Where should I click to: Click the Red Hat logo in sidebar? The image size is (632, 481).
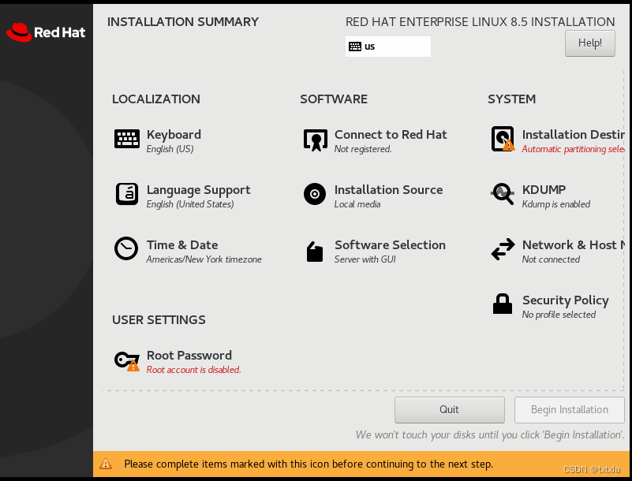(x=46, y=32)
